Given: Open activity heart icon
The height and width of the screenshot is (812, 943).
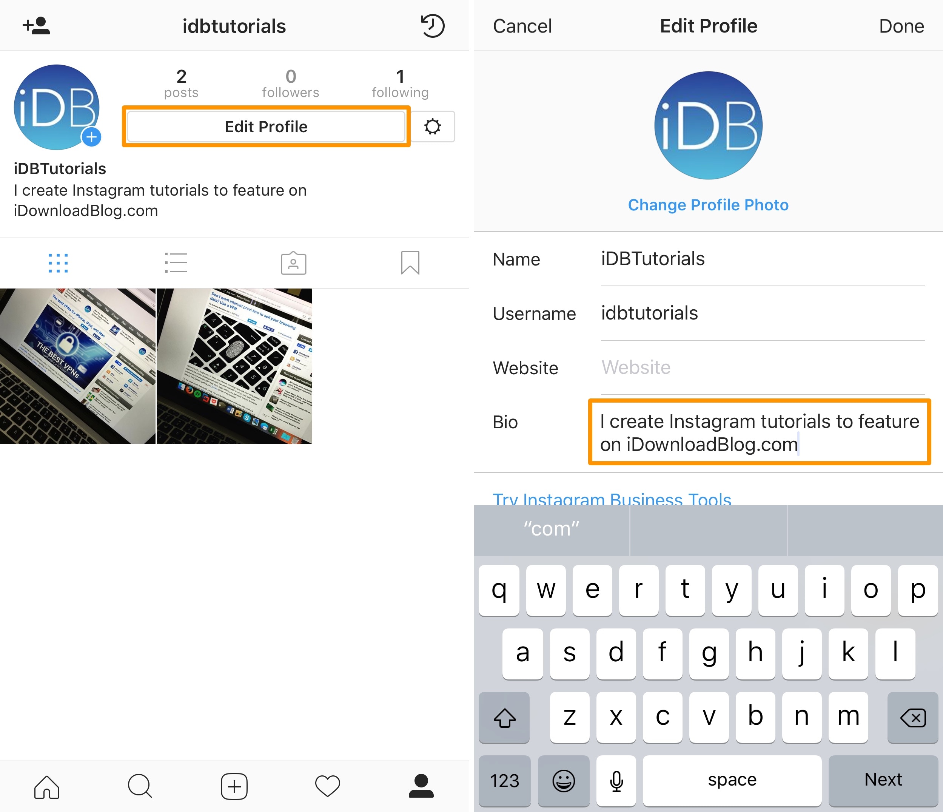Looking at the screenshot, I should (328, 786).
